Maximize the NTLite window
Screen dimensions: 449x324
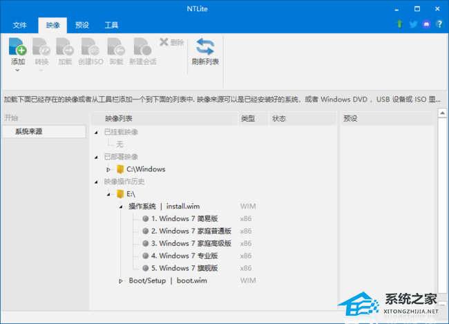point(417,9)
